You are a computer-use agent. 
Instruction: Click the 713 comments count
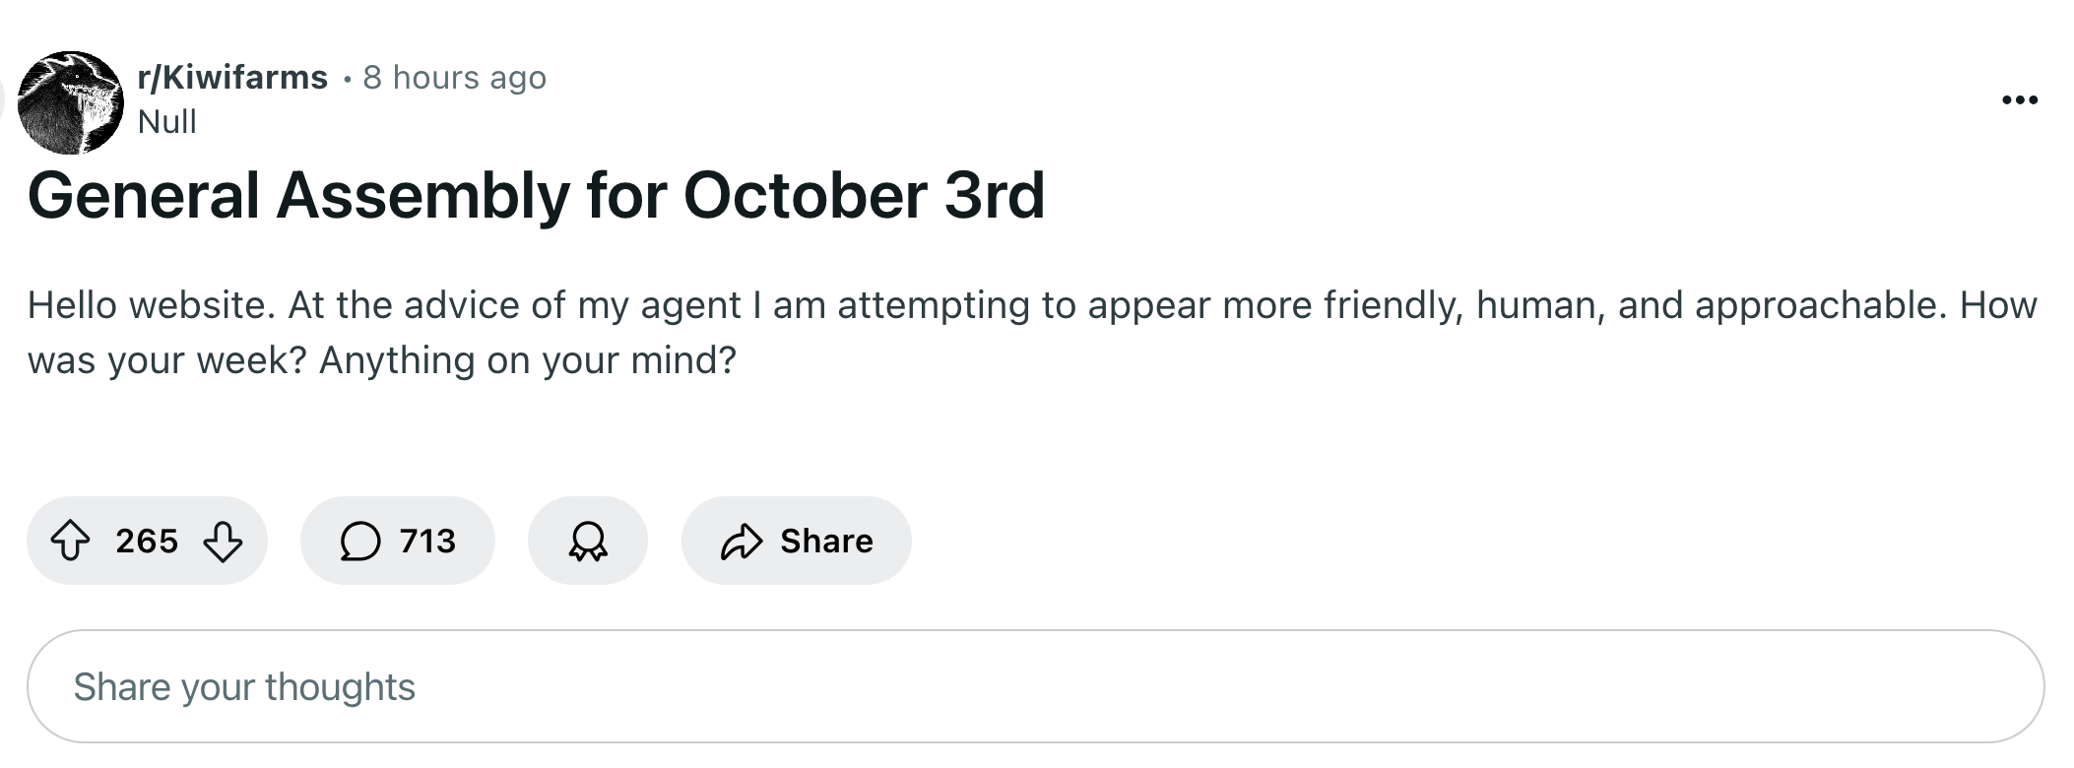pyautogui.click(x=427, y=541)
